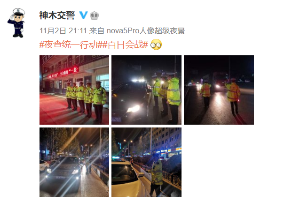Open photo of two officers on dark road
The width and height of the screenshot is (308, 202).
[x=219, y=90]
